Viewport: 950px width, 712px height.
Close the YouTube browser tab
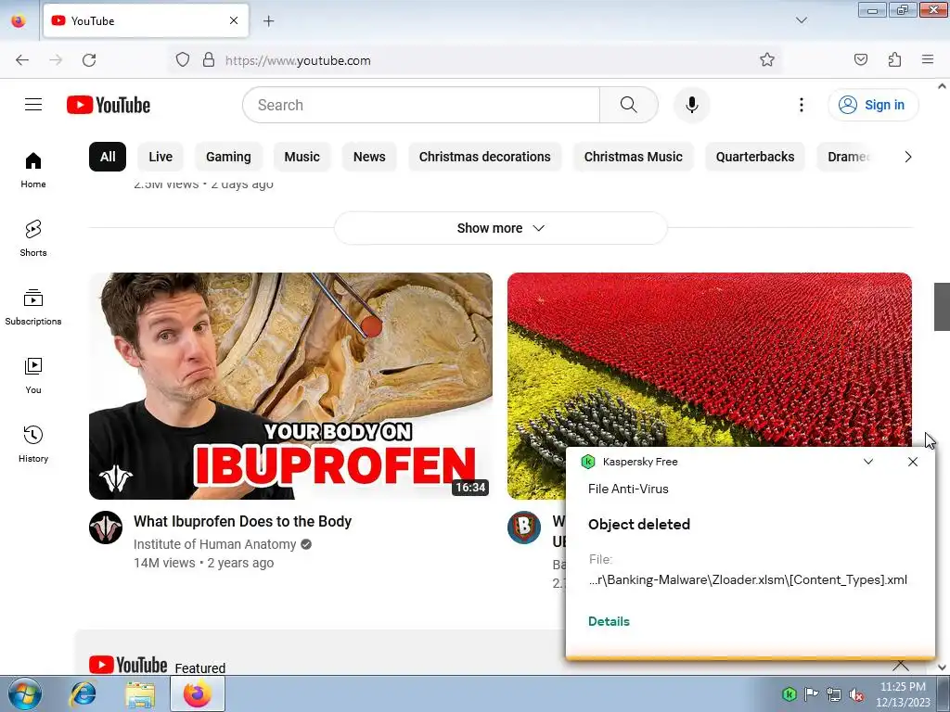234,20
